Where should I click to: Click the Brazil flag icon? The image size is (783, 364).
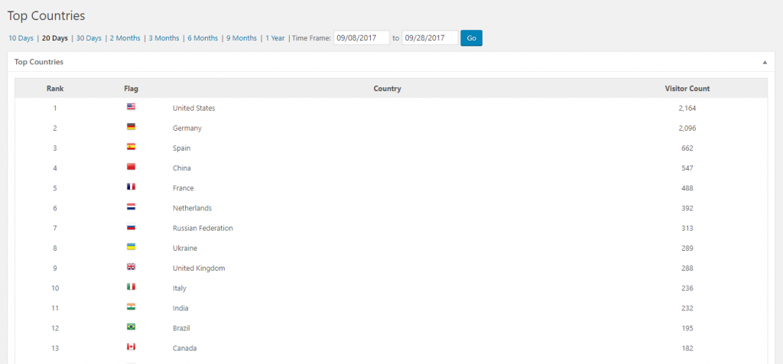(x=132, y=327)
